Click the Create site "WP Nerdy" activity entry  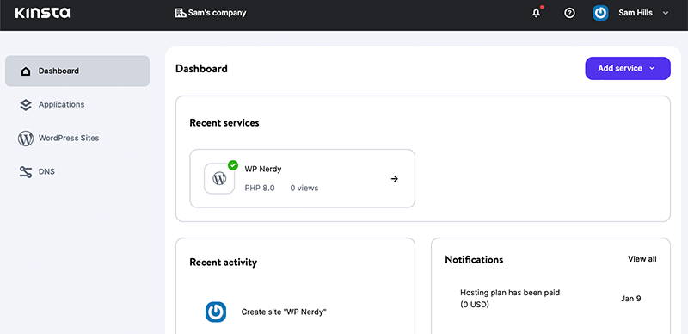[x=284, y=312]
